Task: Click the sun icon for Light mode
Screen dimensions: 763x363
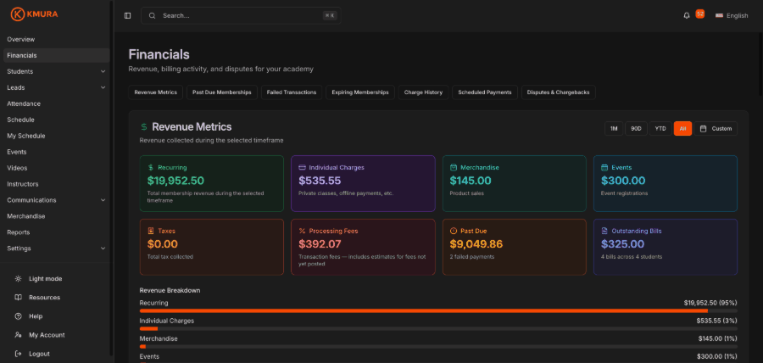Action: tap(18, 279)
